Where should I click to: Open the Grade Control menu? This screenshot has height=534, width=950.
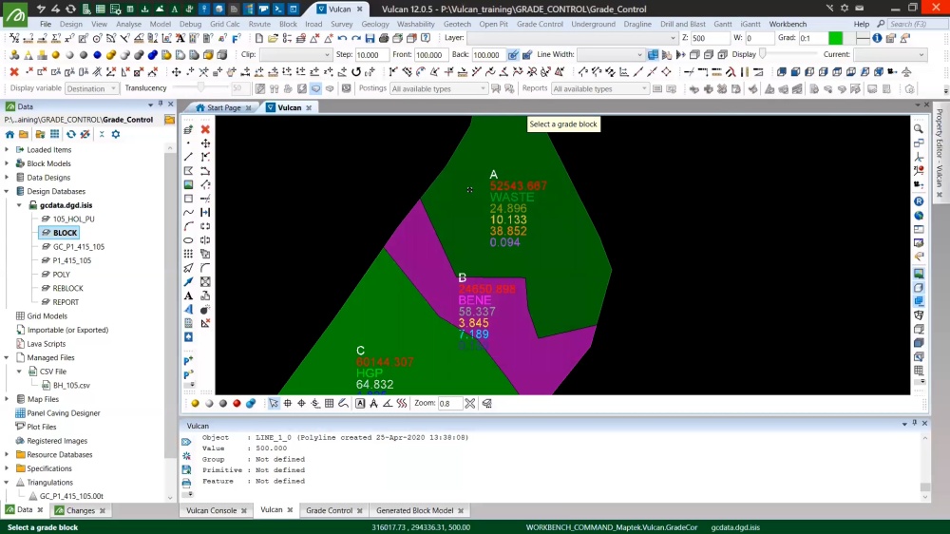point(540,25)
